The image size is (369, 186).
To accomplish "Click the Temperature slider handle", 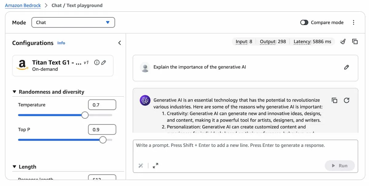I will click(85, 115).
